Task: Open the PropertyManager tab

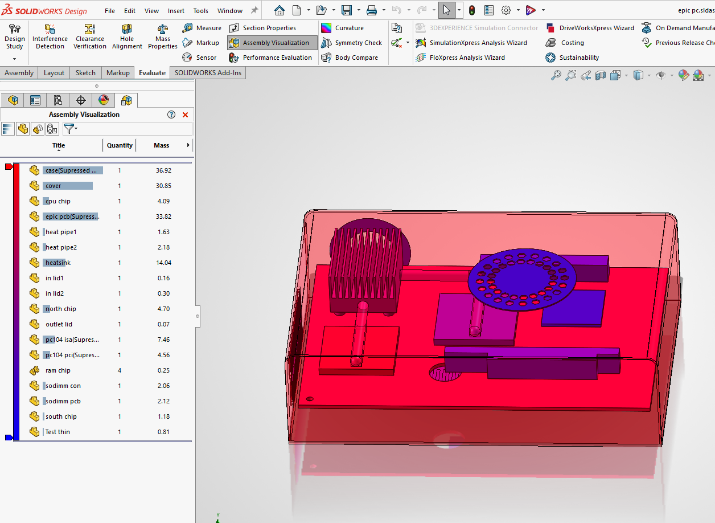Action: click(35, 100)
